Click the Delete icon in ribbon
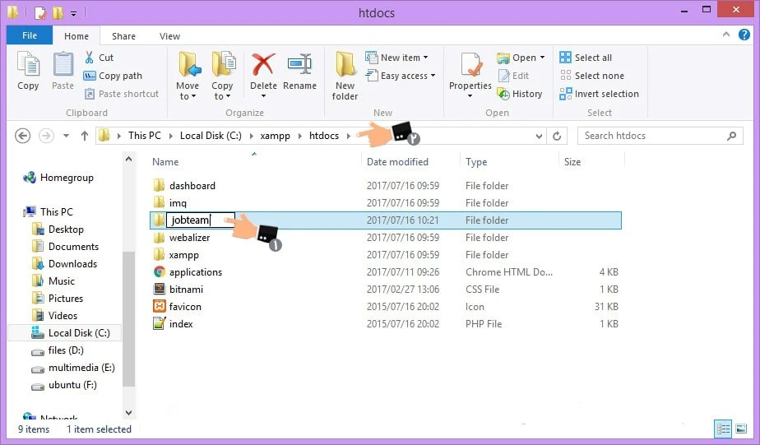Image resolution: width=760 pixels, height=445 pixels. (263, 67)
